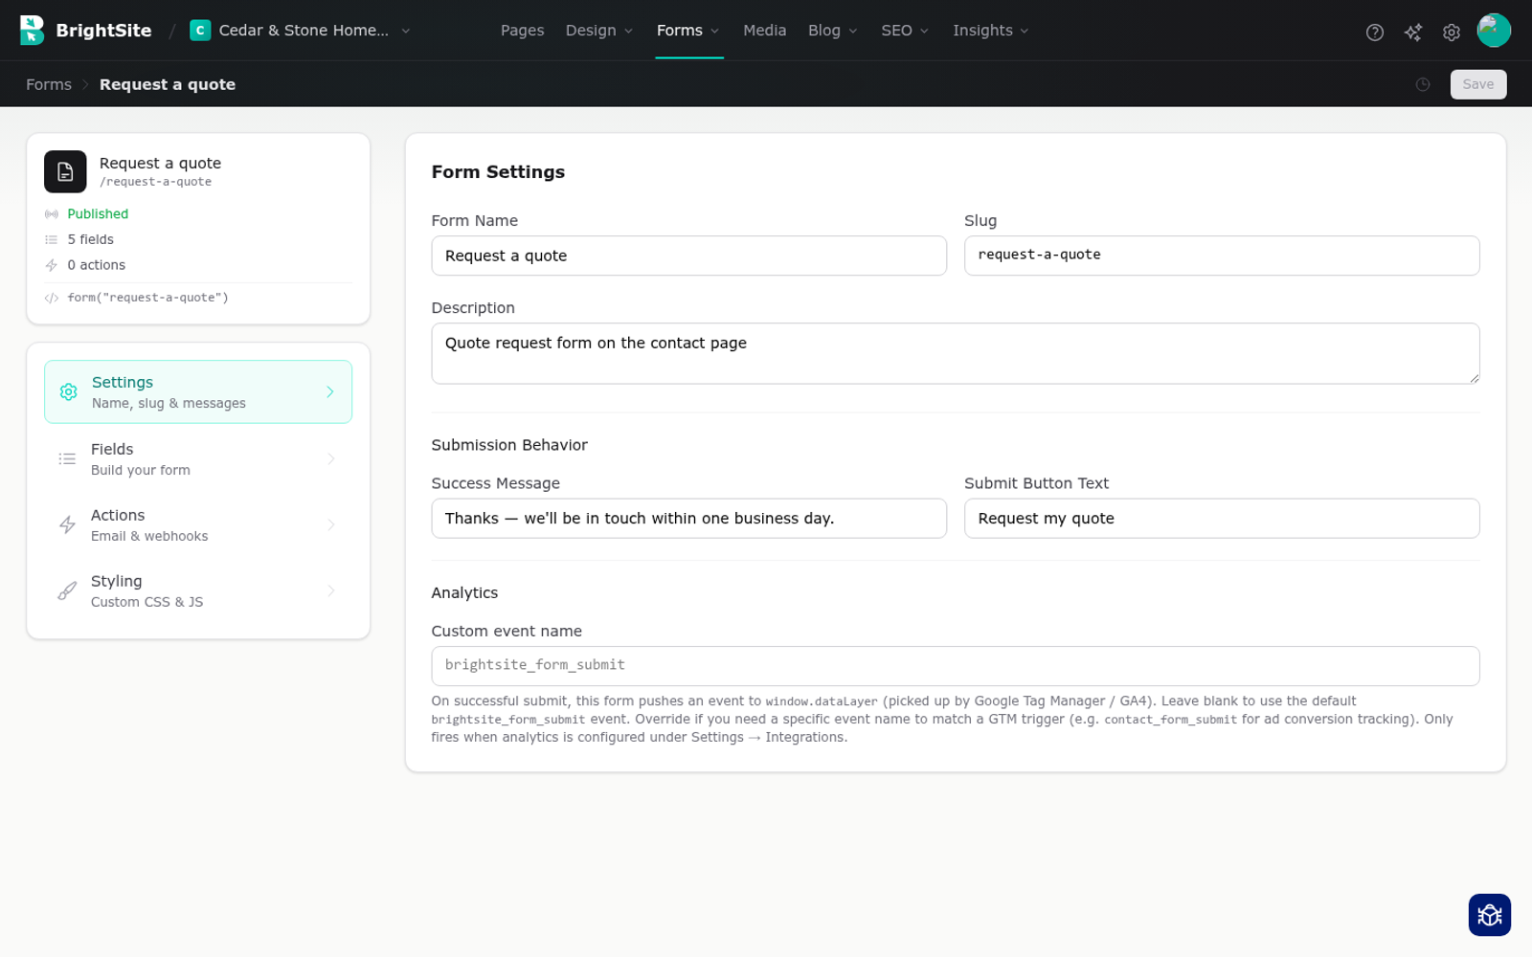This screenshot has width=1532, height=957.
Task: Click the form document icon in summary card
Action: pyautogui.click(x=65, y=172)
